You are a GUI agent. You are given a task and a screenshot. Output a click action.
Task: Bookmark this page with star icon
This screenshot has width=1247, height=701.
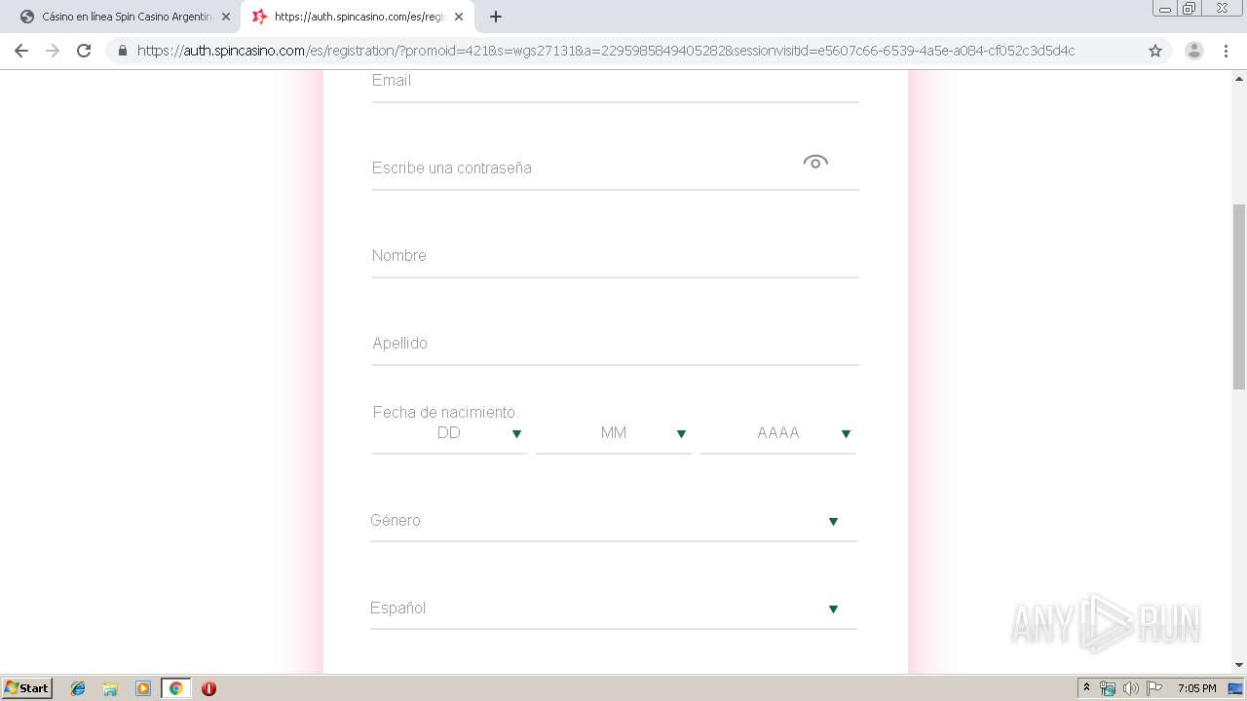(1155, 51)
